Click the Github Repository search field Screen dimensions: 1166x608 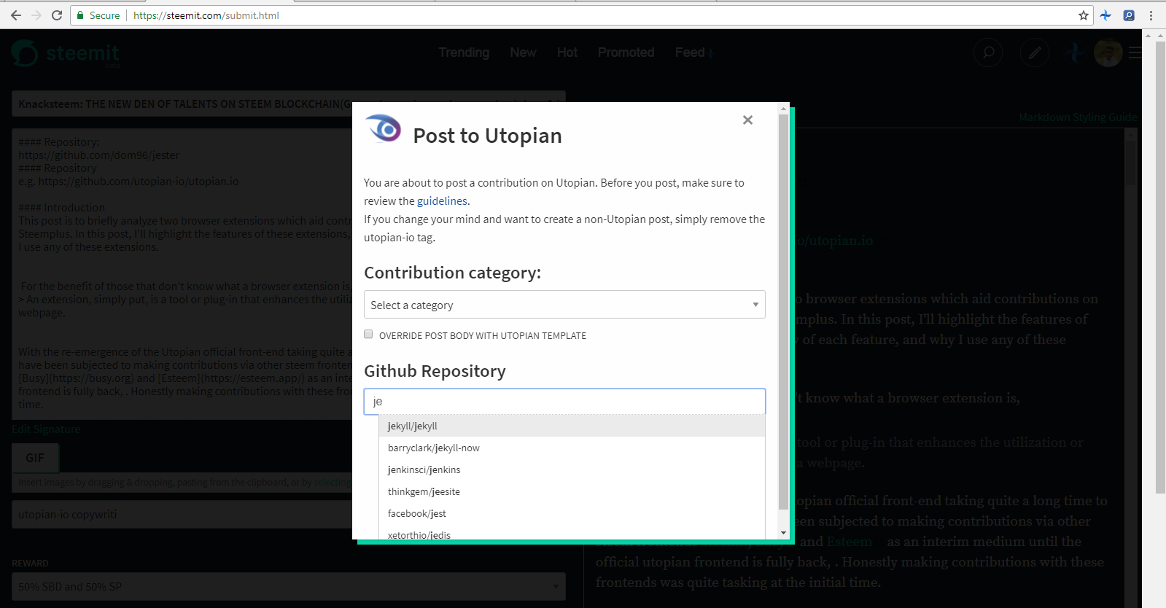[x=564, y=402]
